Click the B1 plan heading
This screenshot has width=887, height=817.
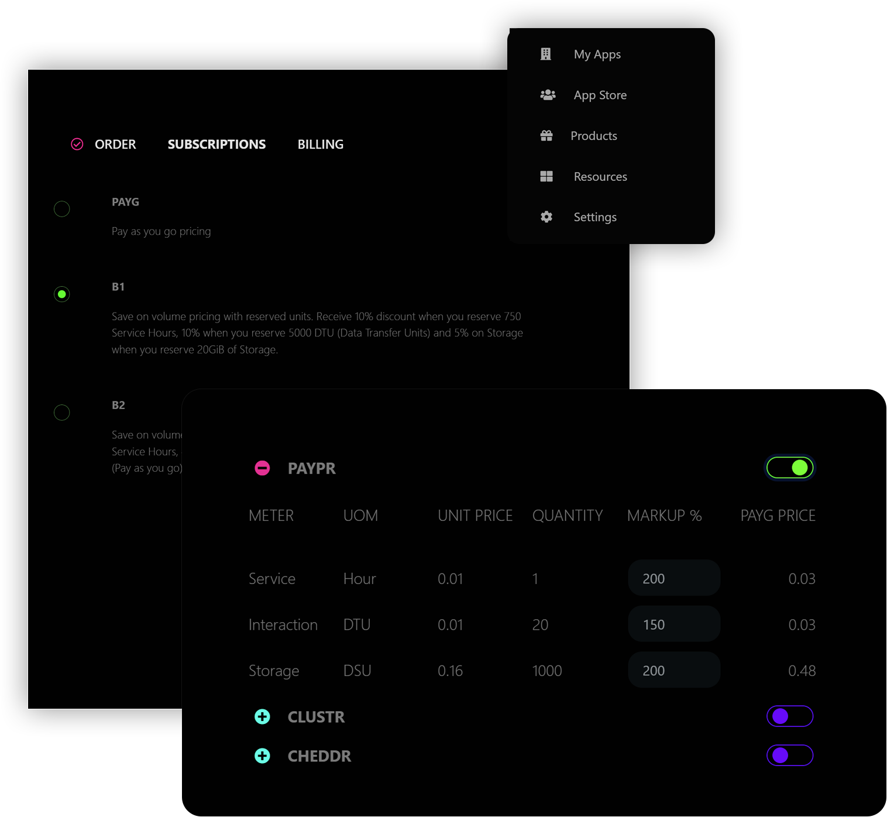tap(118, 287)
